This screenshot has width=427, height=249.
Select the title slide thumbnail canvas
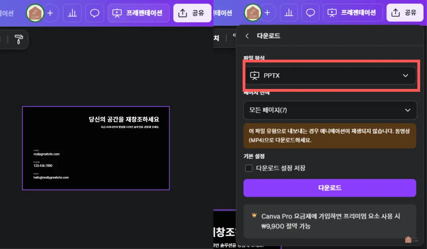[96, 148]
